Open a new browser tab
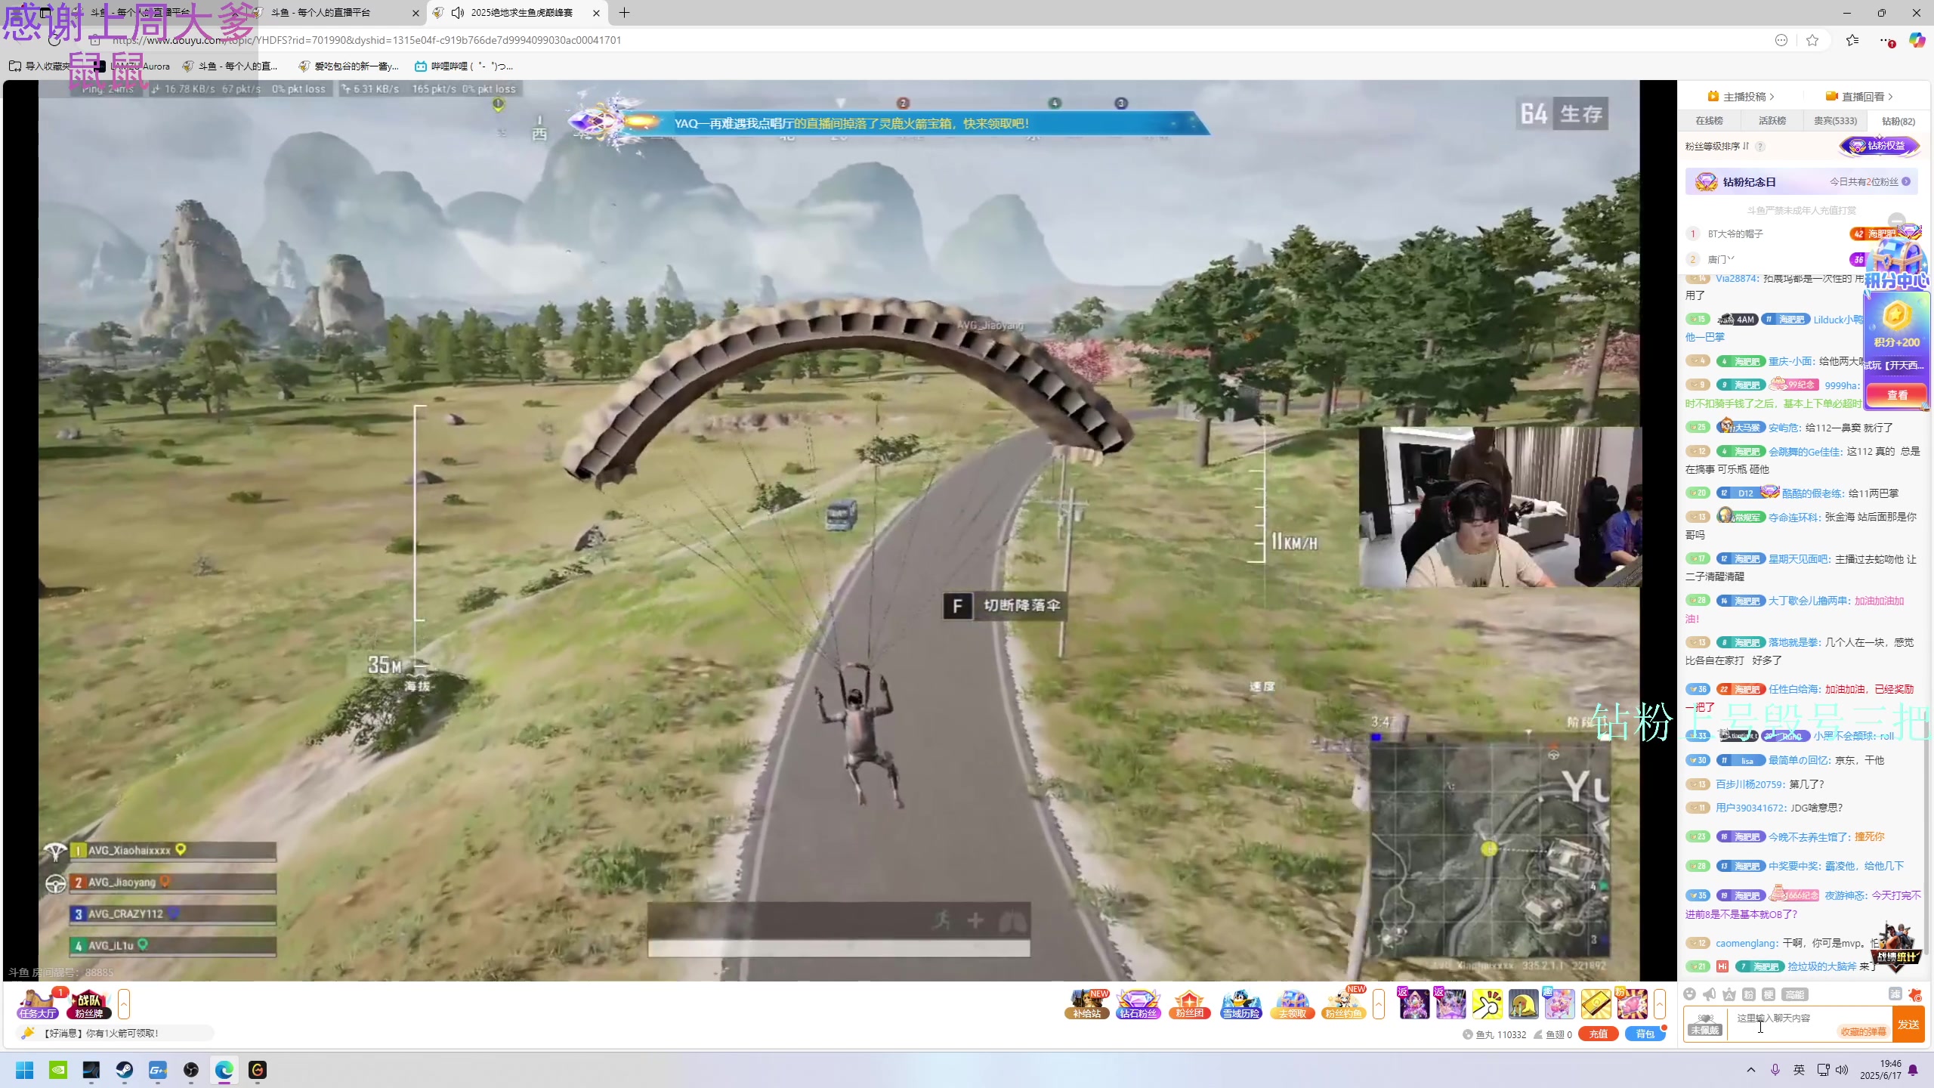The image size is (1934, 1088). point(624,13)
